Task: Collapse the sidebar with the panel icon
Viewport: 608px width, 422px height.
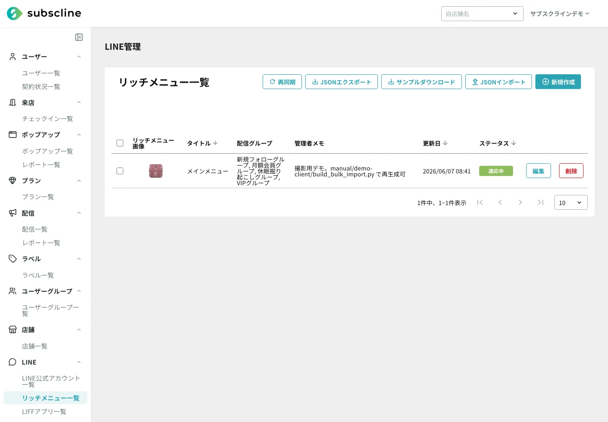Action: (x=79, y=37)
